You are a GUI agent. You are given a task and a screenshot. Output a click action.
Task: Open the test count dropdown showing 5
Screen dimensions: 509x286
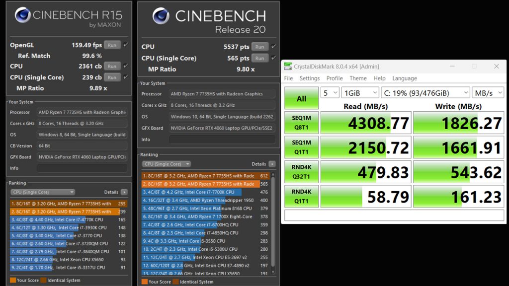coord(330,93)
